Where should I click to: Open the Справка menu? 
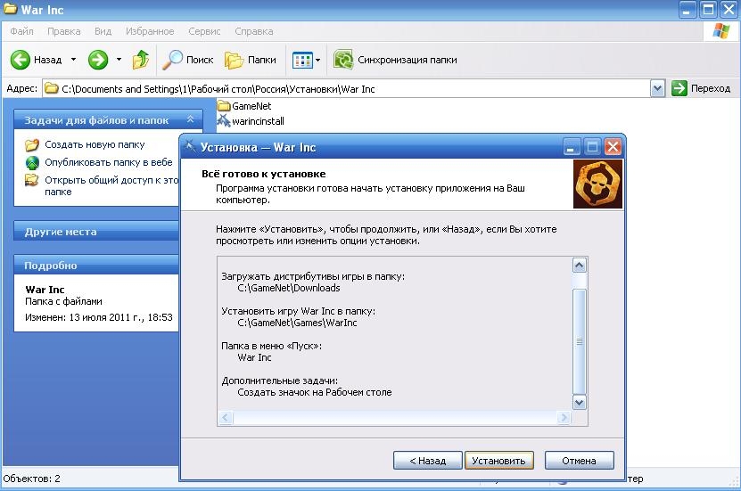click(254, 31)
